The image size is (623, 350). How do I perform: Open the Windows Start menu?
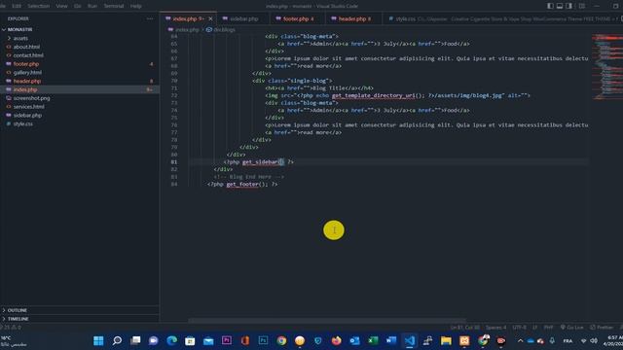[x=98, y=340]
